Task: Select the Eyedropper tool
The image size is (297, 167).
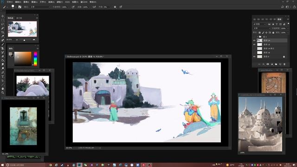Action: [x=3, y=36]
